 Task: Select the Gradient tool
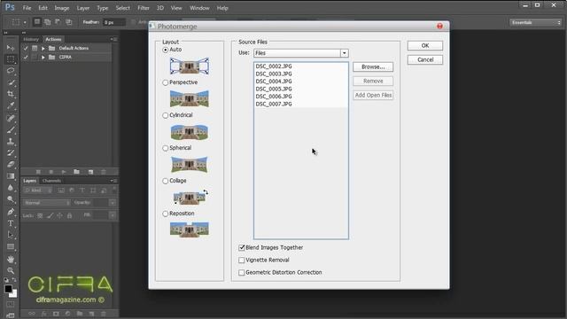[11, 176]
